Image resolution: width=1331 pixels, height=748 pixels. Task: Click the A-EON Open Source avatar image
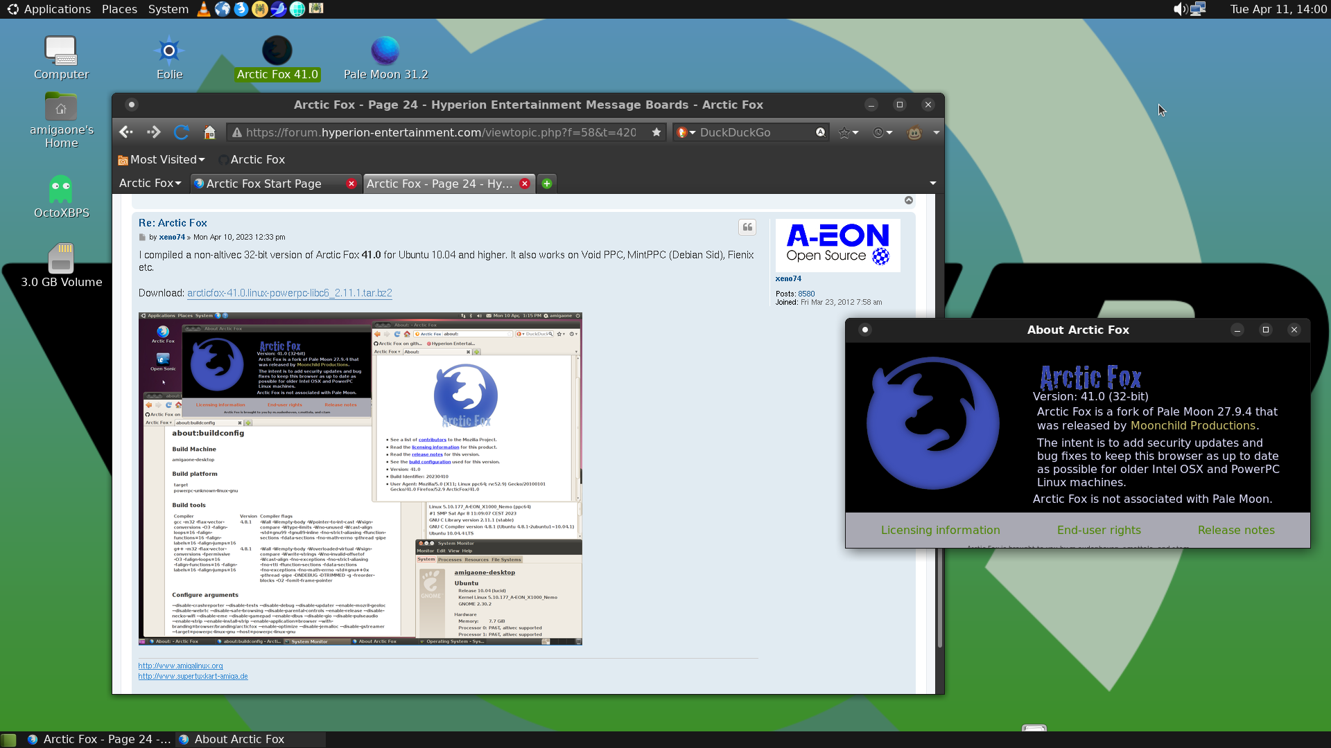837,245
